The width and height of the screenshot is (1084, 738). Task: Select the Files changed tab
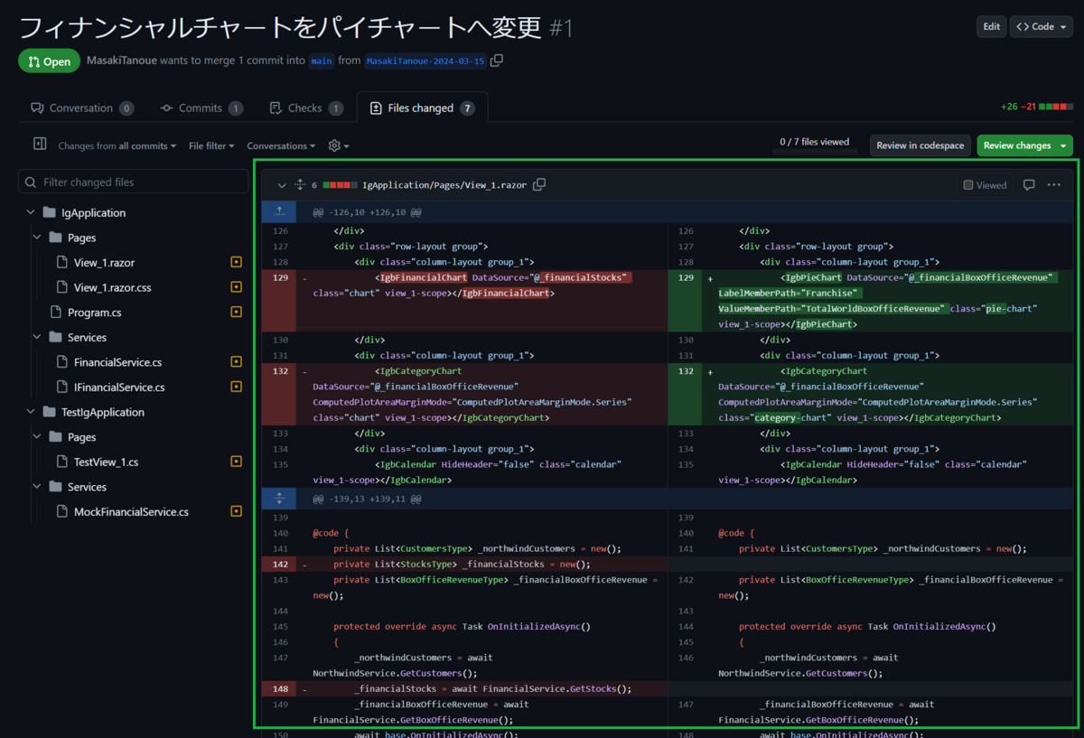423,107
